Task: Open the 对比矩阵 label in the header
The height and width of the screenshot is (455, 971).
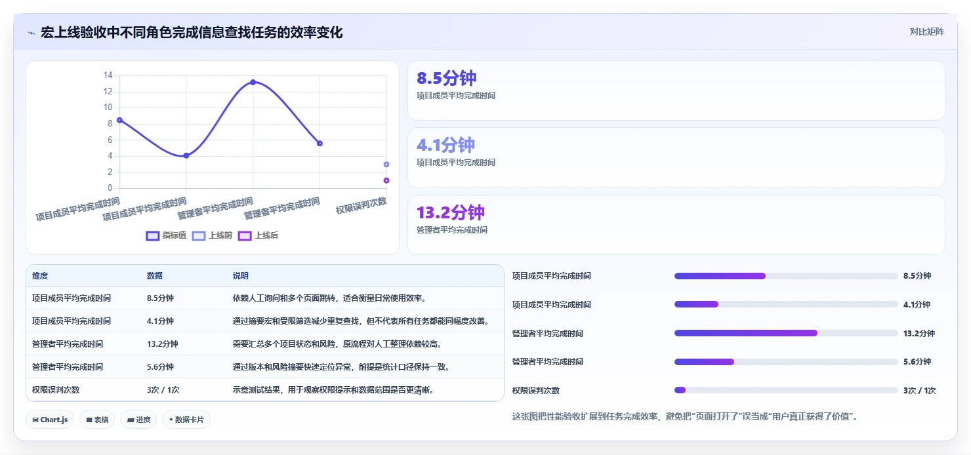Action: coord(926,31)
